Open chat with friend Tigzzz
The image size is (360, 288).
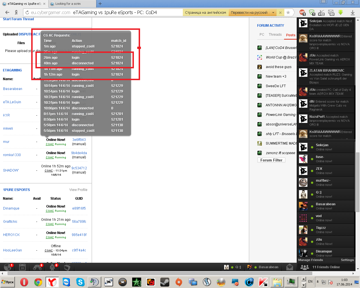tap(326, 230)
